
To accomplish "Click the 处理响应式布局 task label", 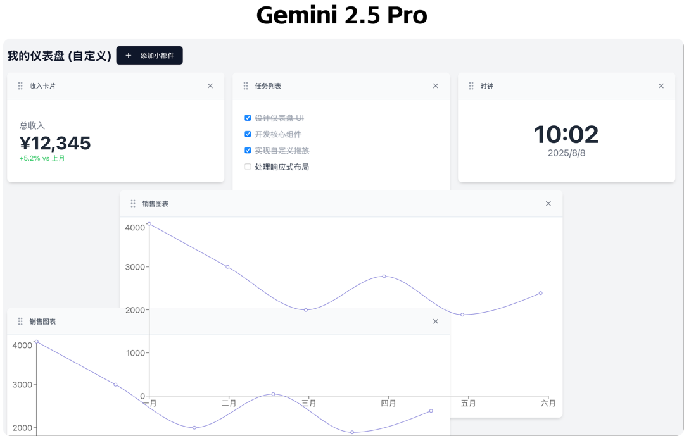I will point(282,166).
